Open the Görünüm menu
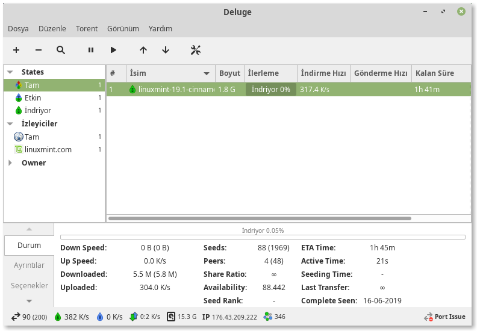477x331 pixels. [x=123, y=28]
